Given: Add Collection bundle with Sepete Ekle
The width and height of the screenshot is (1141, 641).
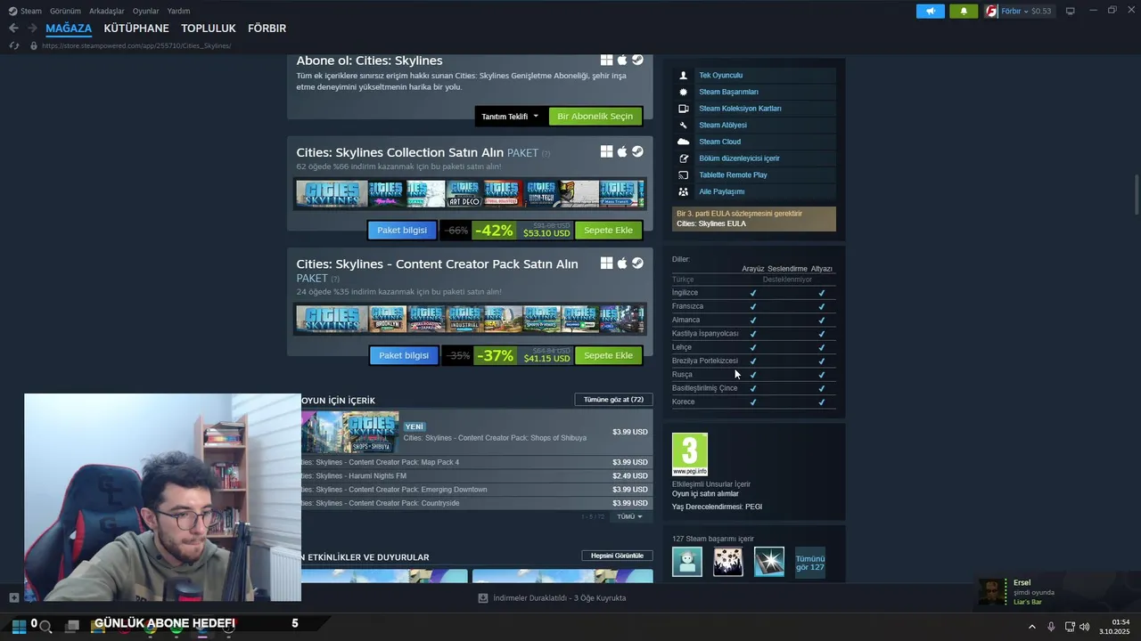Looking at the screenshot, I should click(608, 231).
